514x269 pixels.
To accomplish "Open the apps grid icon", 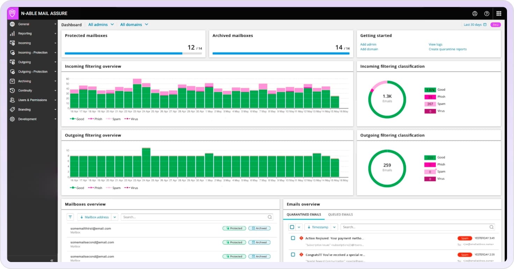I will (499, 14).
